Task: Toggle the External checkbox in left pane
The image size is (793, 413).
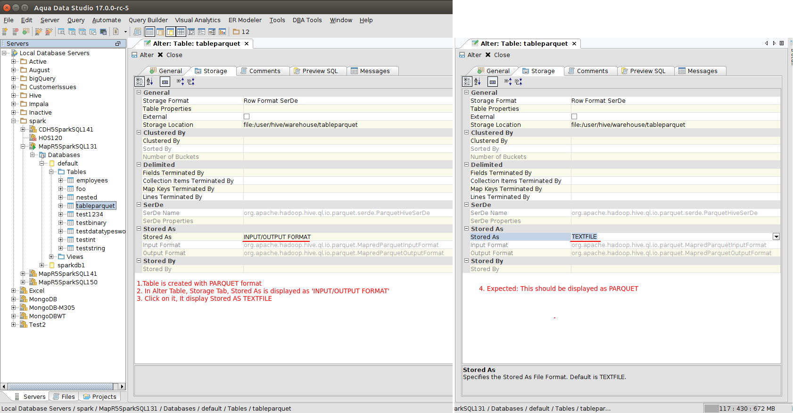Action: pyautogui.click(x=247, y=116)
